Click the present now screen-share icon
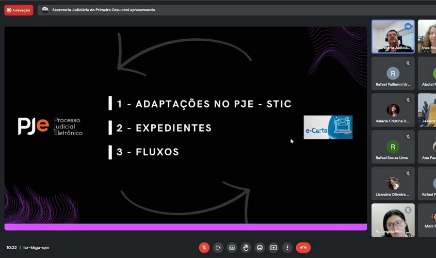 [x=273, y=248]
